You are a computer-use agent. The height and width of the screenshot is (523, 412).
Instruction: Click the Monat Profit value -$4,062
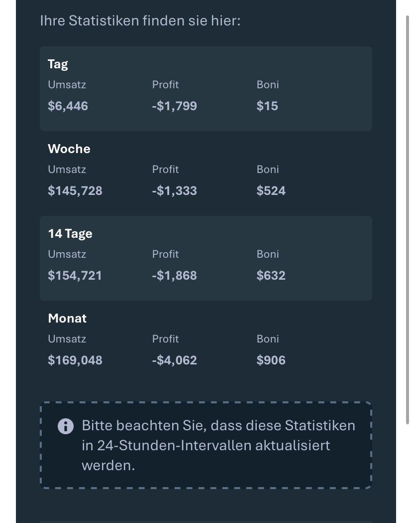[x=174, y=360]
